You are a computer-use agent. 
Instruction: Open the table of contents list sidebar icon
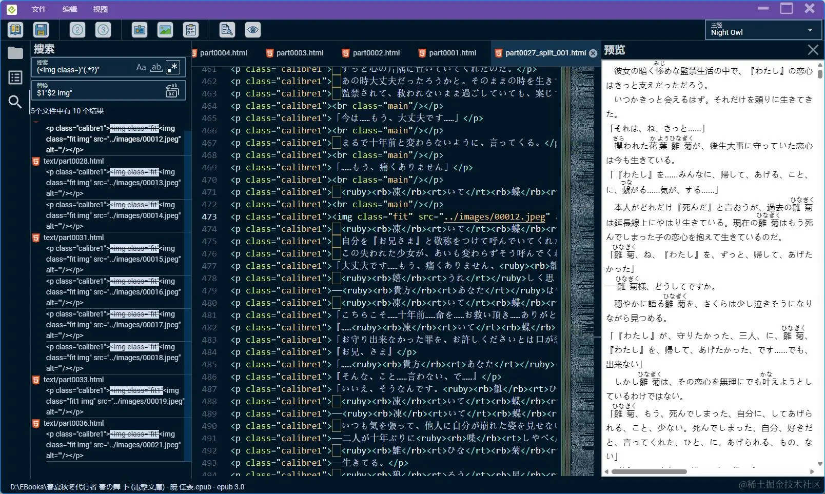click(15, 77)
